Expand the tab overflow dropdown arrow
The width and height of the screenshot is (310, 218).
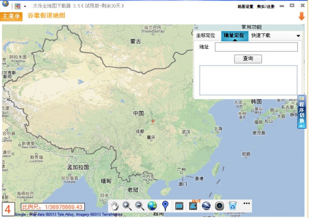298,36
